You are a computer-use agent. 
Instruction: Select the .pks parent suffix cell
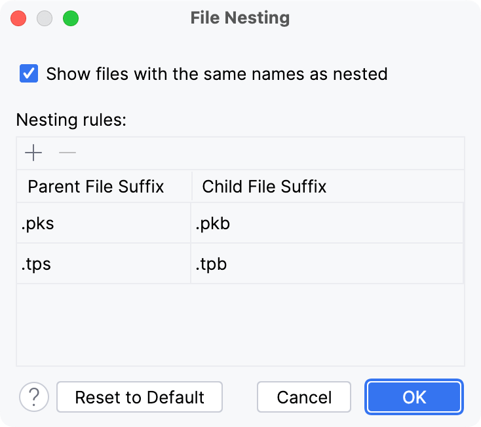click(x=104, y=224)
